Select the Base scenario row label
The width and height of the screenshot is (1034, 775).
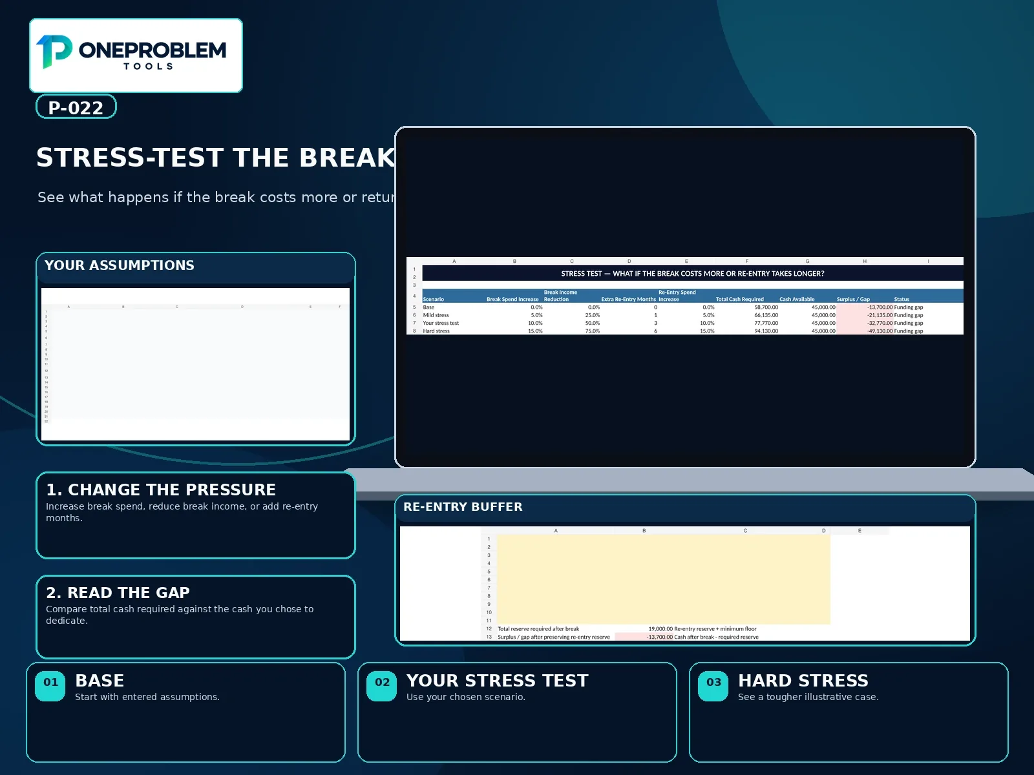pyautogui.click(x=428, y=307)
